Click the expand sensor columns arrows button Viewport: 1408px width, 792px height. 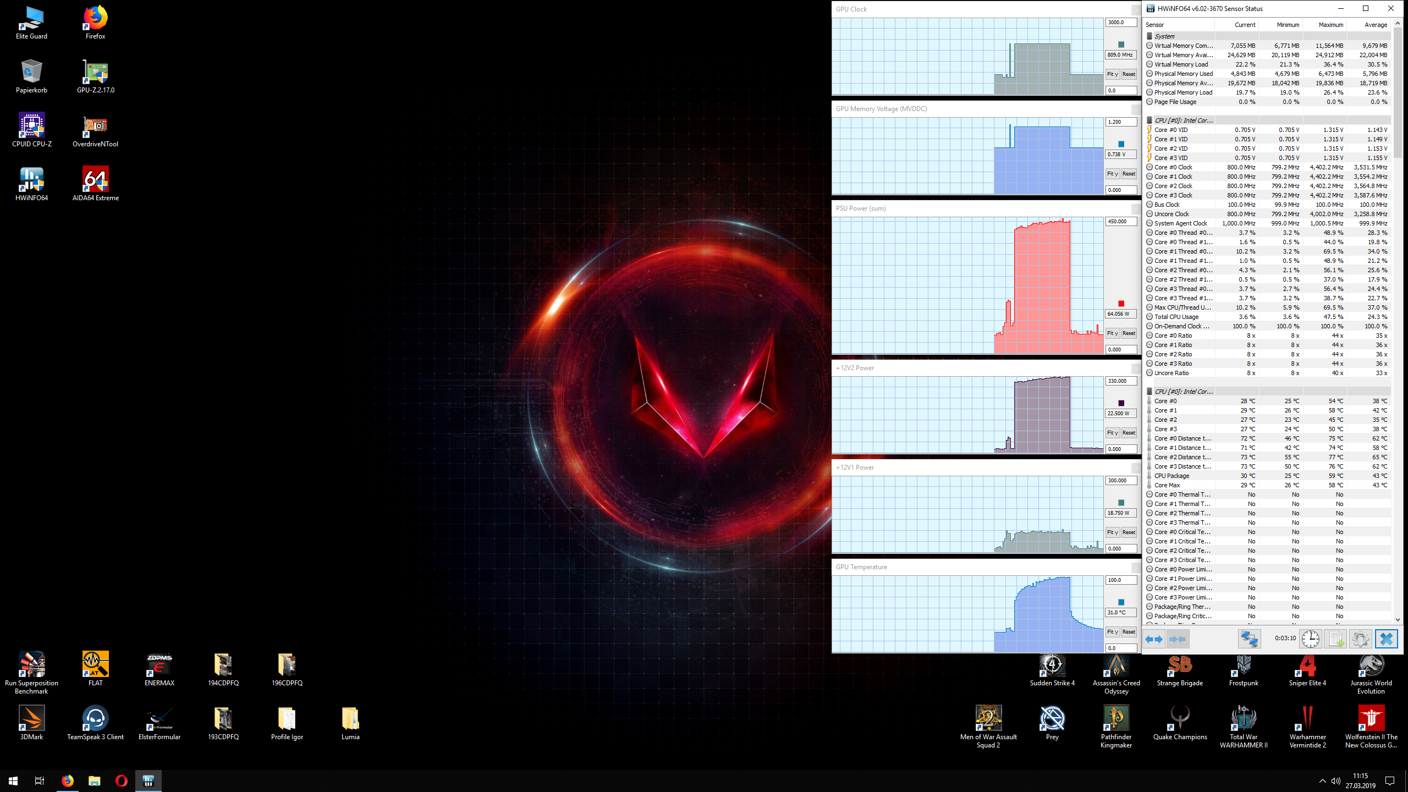[x=1154, y=639]
